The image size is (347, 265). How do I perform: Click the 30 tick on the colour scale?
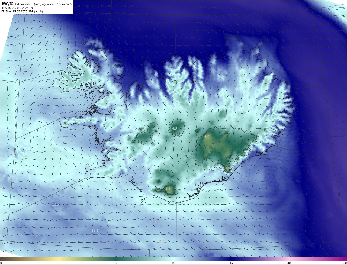(x=289, y=263)
